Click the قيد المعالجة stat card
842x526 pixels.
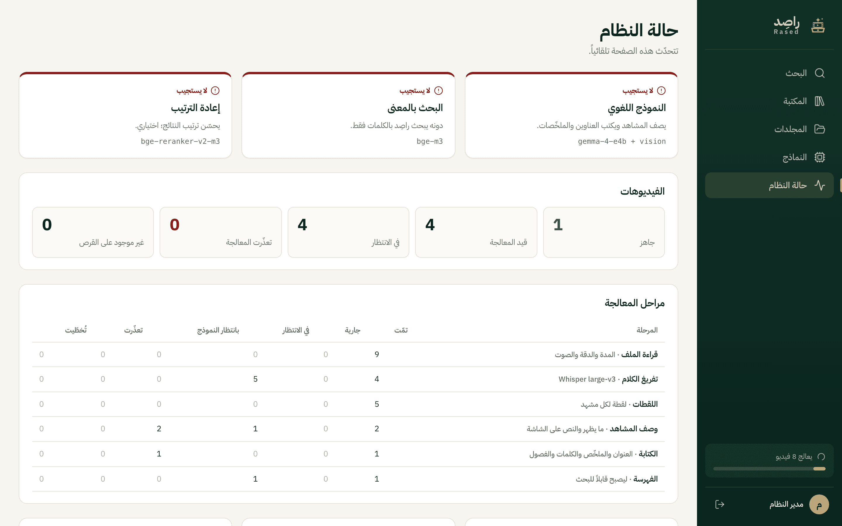(476, 232)
